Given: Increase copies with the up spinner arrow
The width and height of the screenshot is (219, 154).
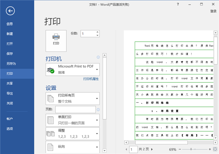Looking at the screenshot, I should (97, 32).
